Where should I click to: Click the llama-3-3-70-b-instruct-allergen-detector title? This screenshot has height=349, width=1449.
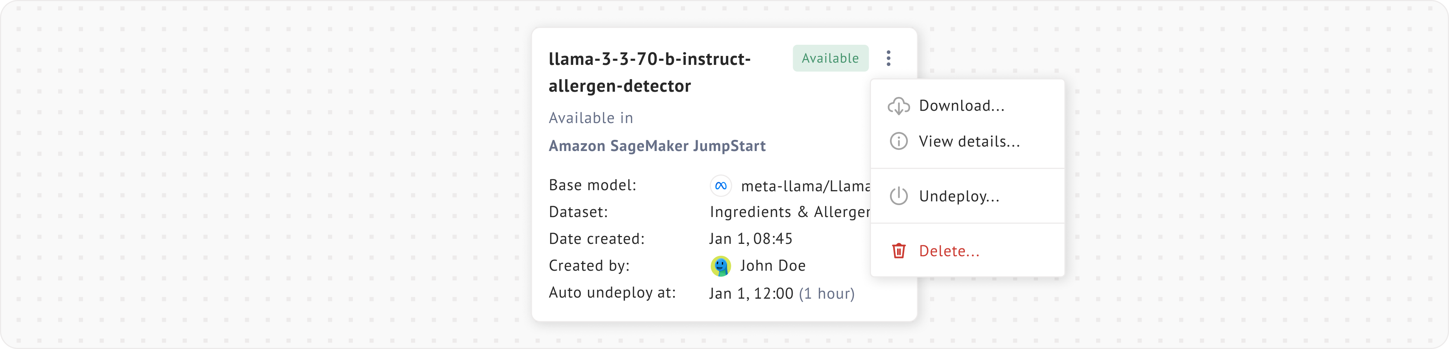650,72
